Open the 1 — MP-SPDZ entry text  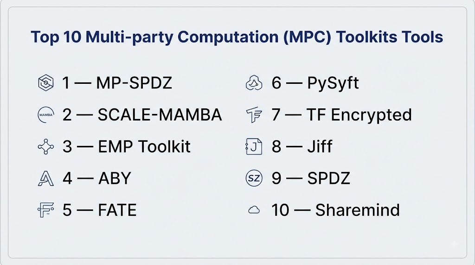(117, 83)
